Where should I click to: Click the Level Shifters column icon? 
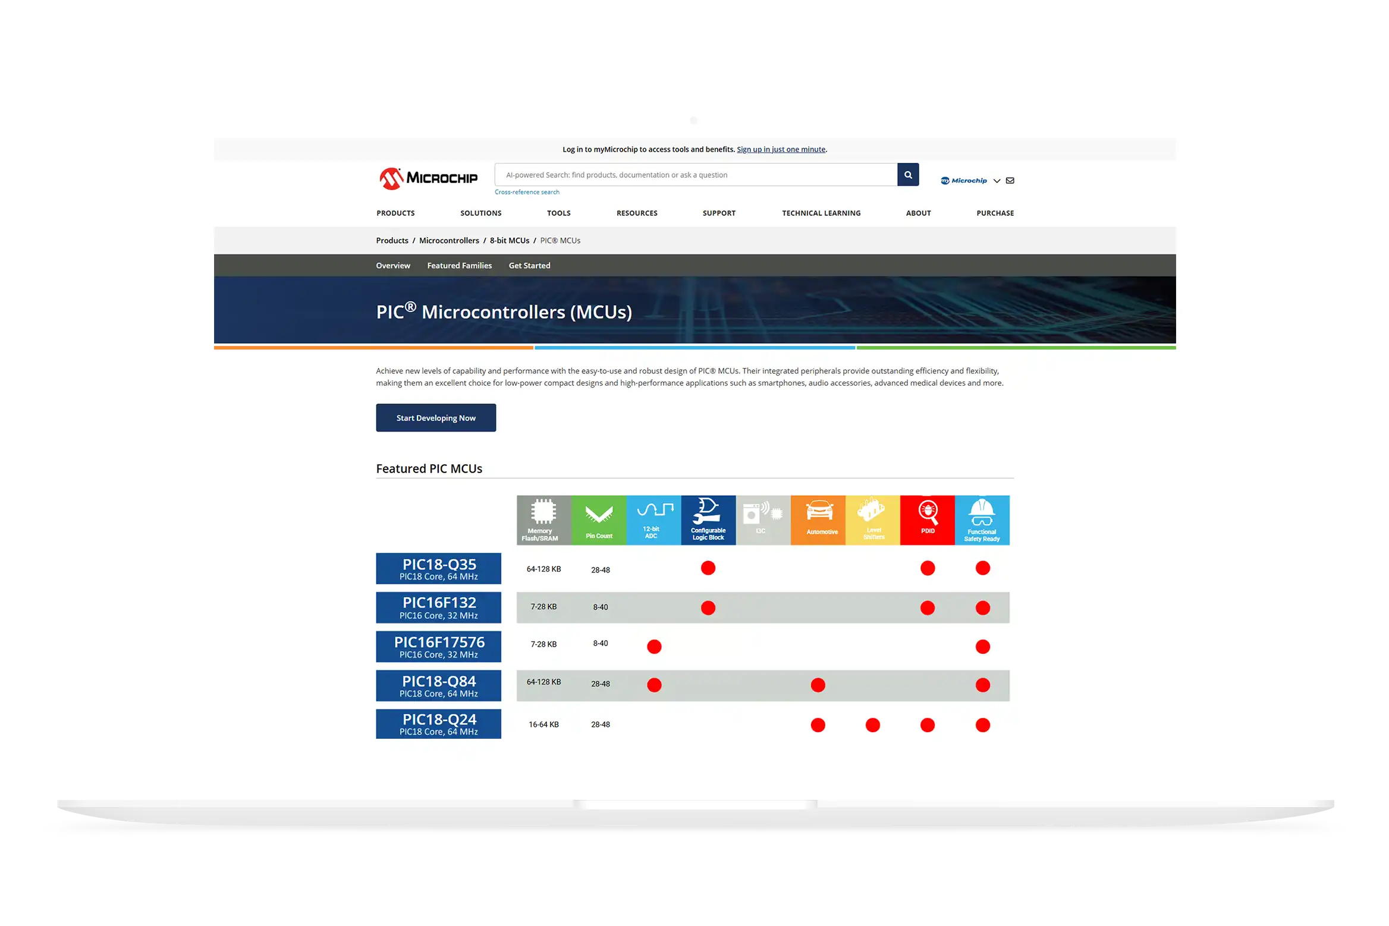(x=872, y=520)
